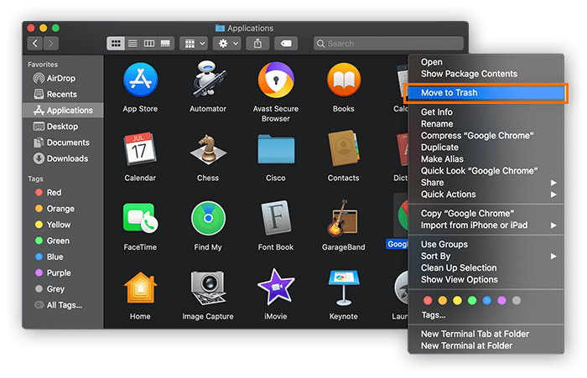This screenshot has width=587, height=378.
Task: Select the GarageBand guitar icon
Action: 343,218
